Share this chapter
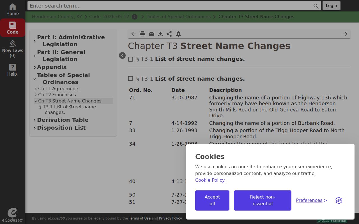This screenshot has height=224, width=359. (x=169, y=34)
